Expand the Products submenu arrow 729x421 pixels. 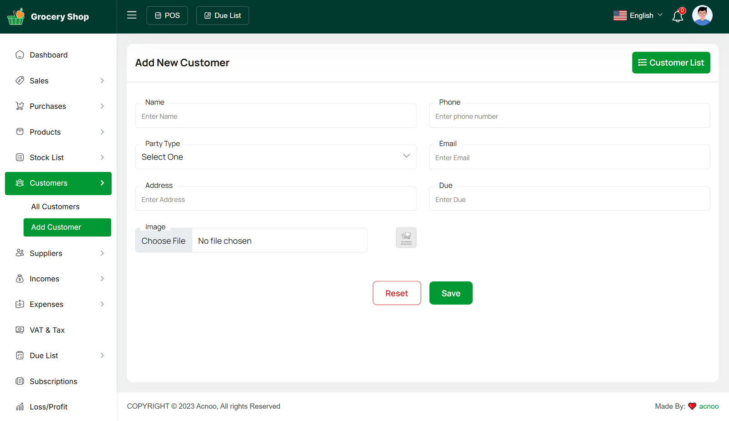102,132
